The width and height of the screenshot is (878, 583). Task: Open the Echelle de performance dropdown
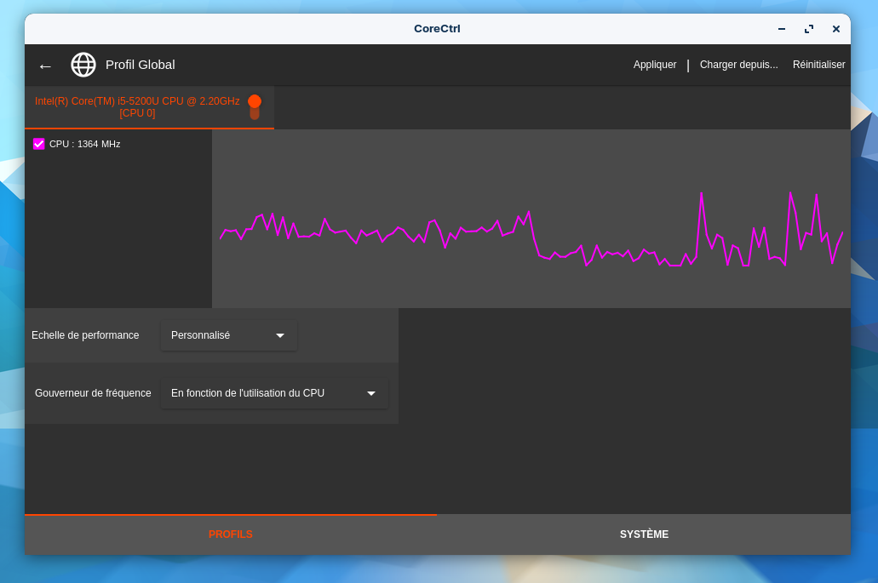228,335
